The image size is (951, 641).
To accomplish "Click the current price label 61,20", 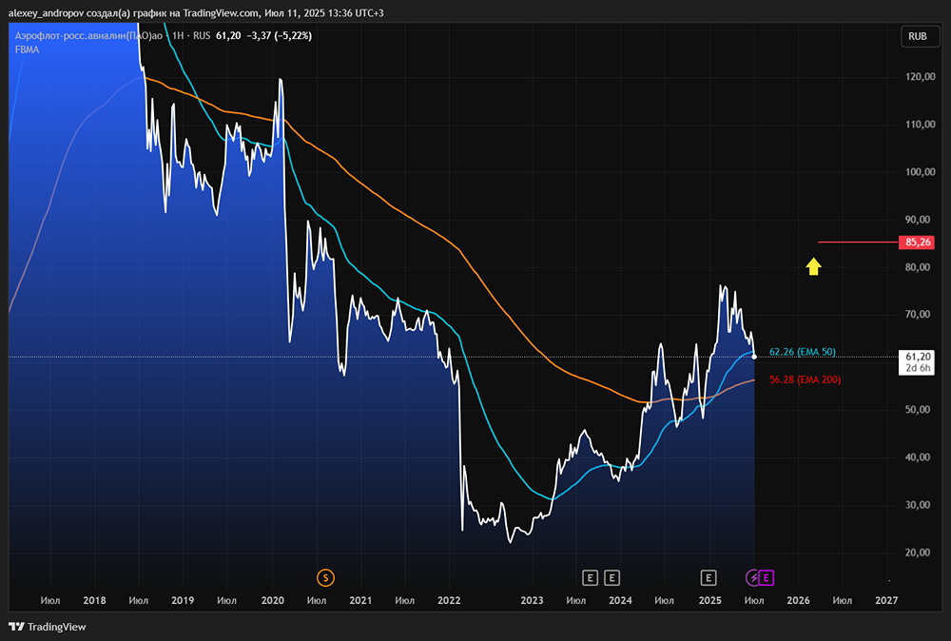I will point(919,357).
